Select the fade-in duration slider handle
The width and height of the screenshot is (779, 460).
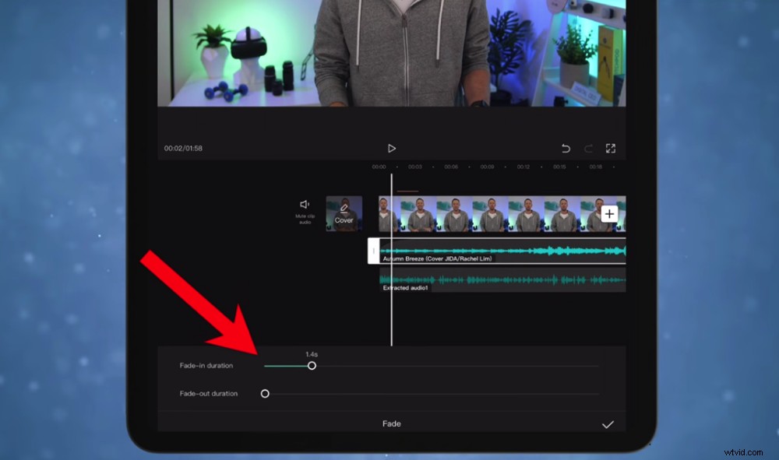(312, 365)
